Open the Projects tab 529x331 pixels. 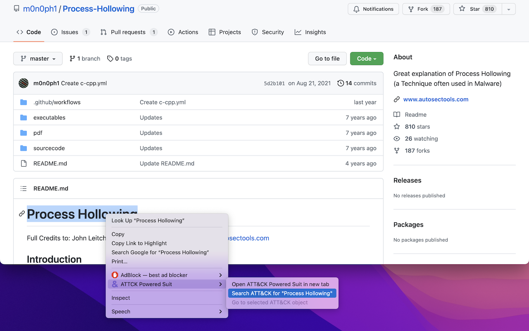(x=225, y=32)
